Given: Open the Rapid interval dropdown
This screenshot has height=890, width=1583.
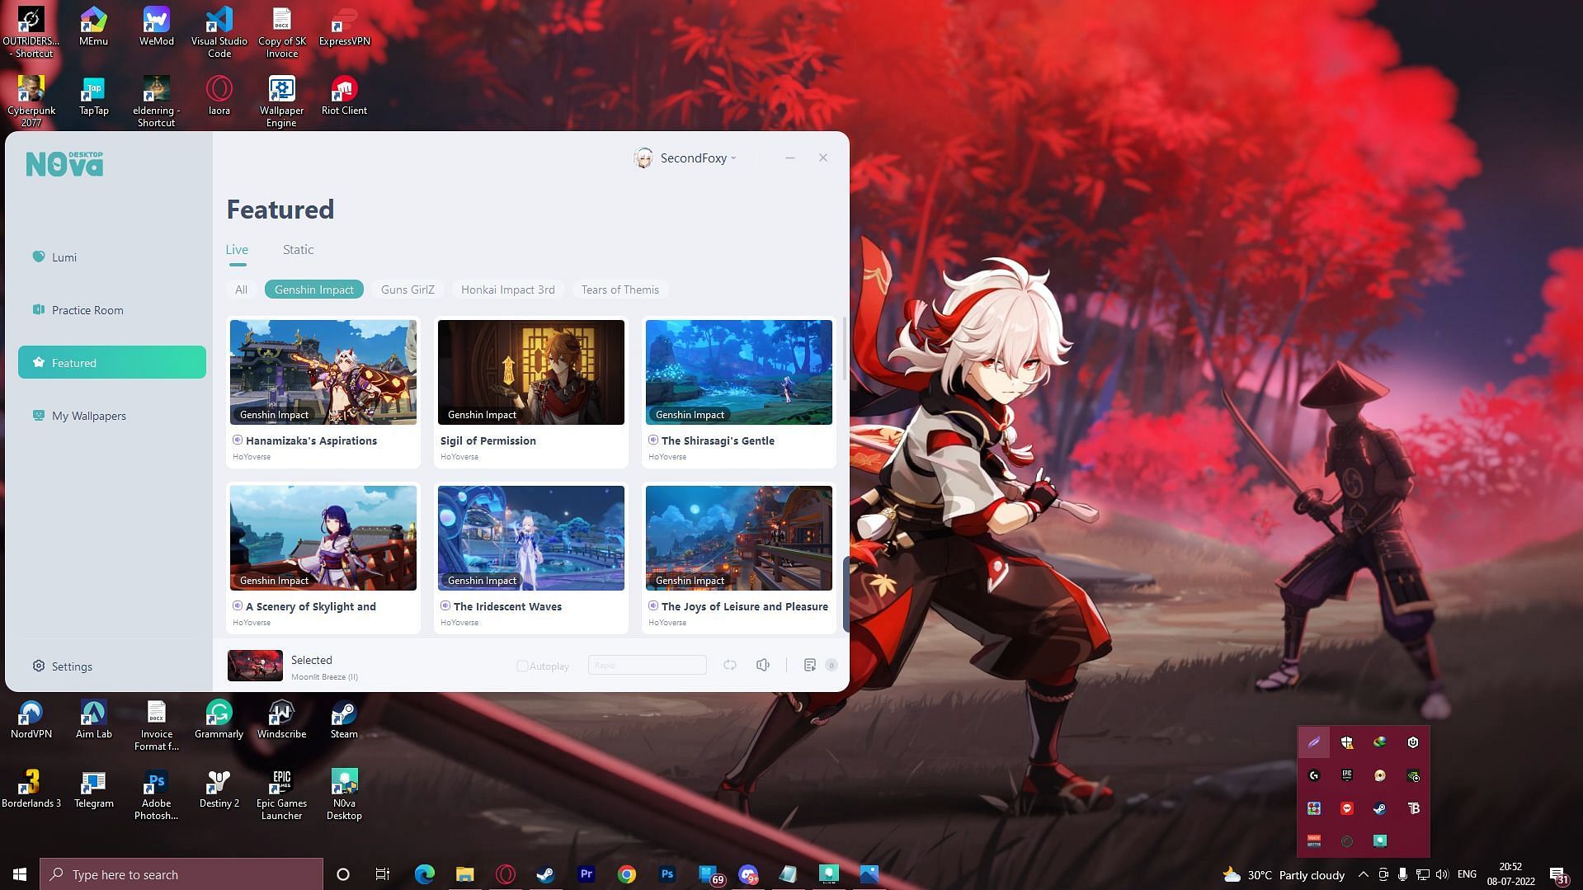Looking at the screenshot, I should click(647, 666).
